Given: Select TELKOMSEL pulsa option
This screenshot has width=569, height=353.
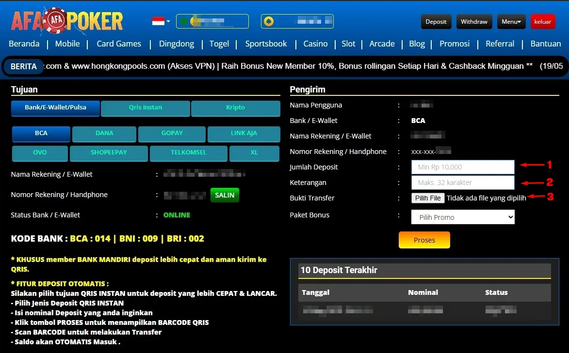Looking at the screenshot, I should (189, 153).
